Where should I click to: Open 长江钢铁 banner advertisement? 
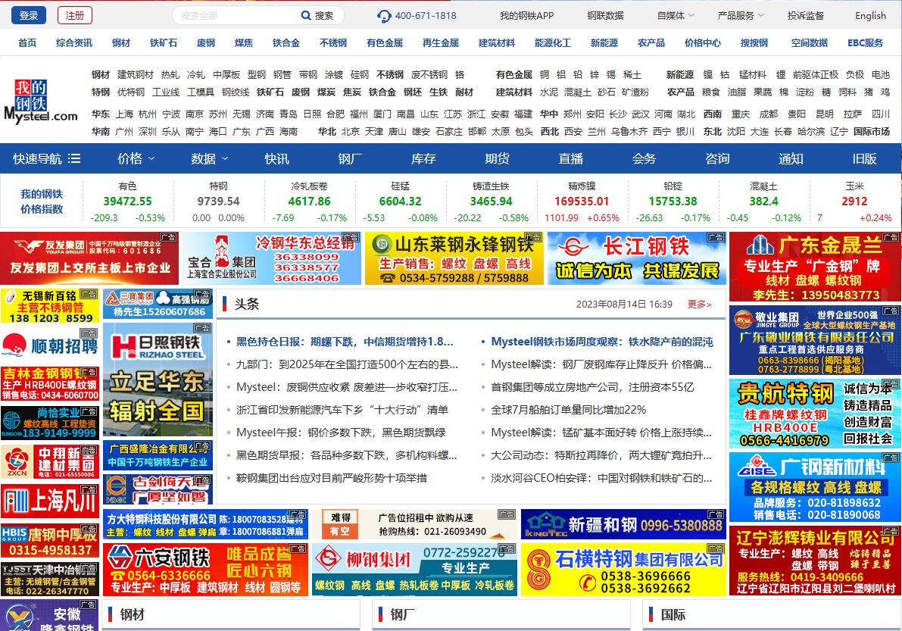(637, 258)
